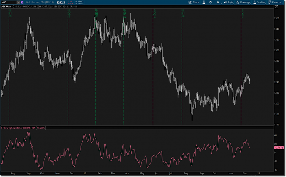Open the D time frame dropdown

click(x=218, y=2)
